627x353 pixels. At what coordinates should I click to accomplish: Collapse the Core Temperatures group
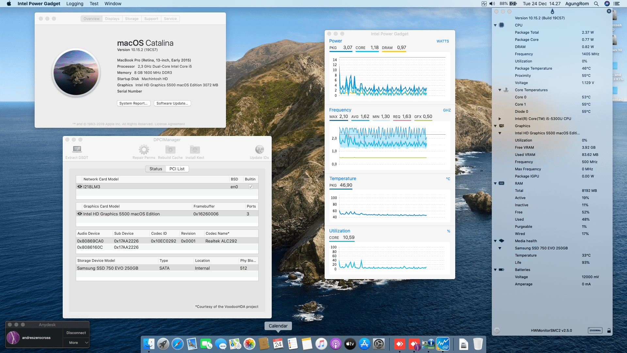pyautogui.click(x=500, y=90)
